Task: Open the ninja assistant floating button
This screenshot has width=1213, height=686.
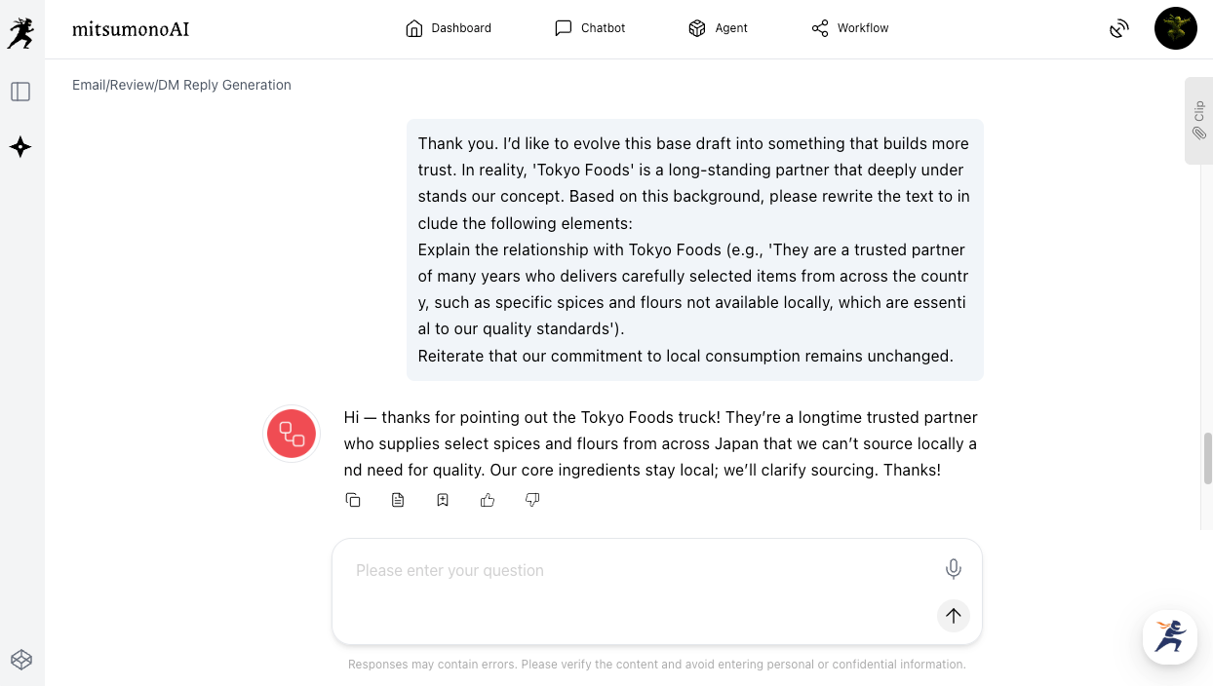Action: pyautogui.click(x=1170, y=637)
